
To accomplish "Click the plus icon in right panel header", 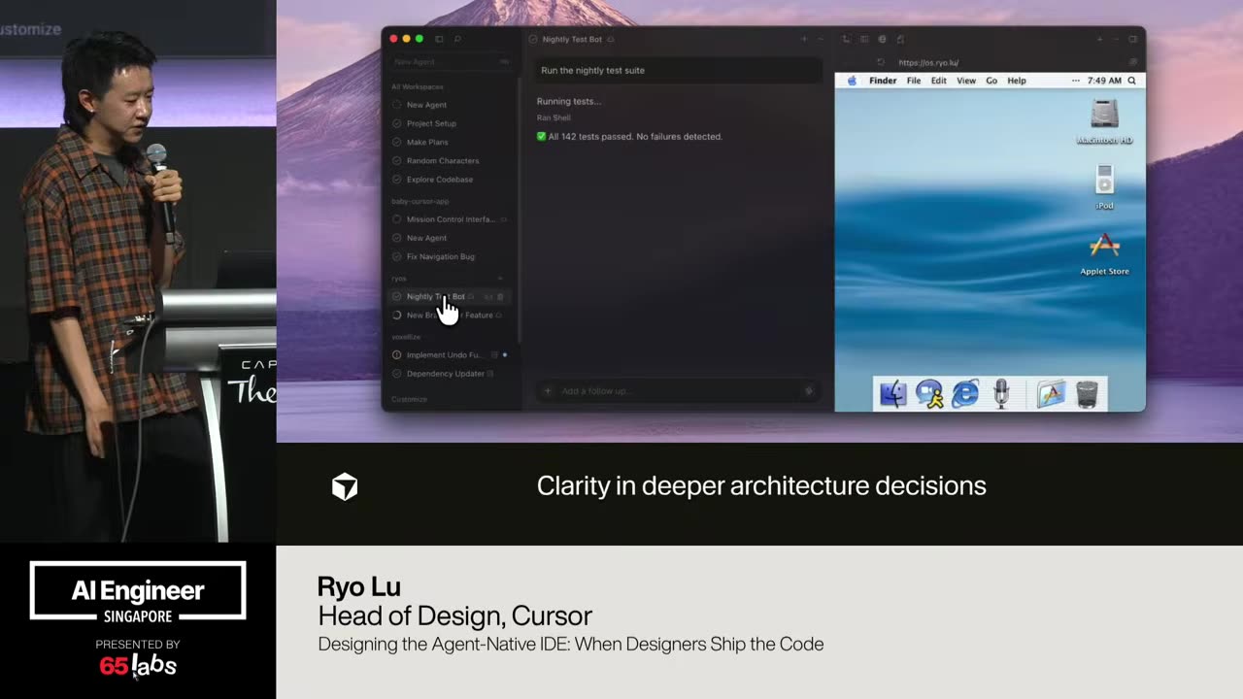I will 1099,39.
